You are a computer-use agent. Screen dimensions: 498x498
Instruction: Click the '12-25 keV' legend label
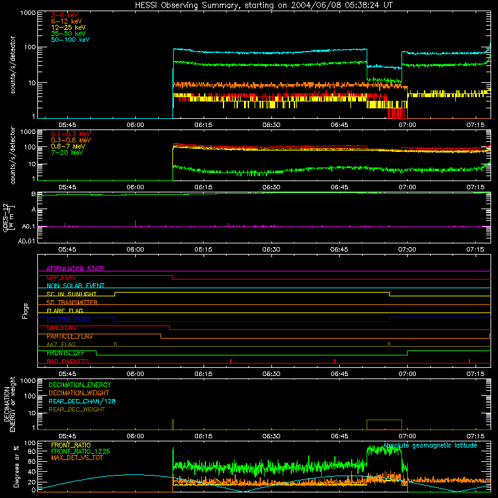[x=68, y=27]
